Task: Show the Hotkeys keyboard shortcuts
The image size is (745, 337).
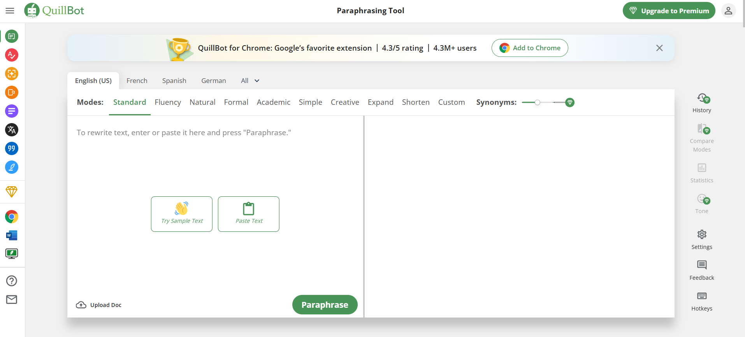Action: (x=701, y=301)
